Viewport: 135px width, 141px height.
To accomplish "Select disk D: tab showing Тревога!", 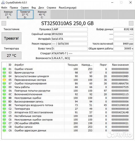I will tap(25, 14).
